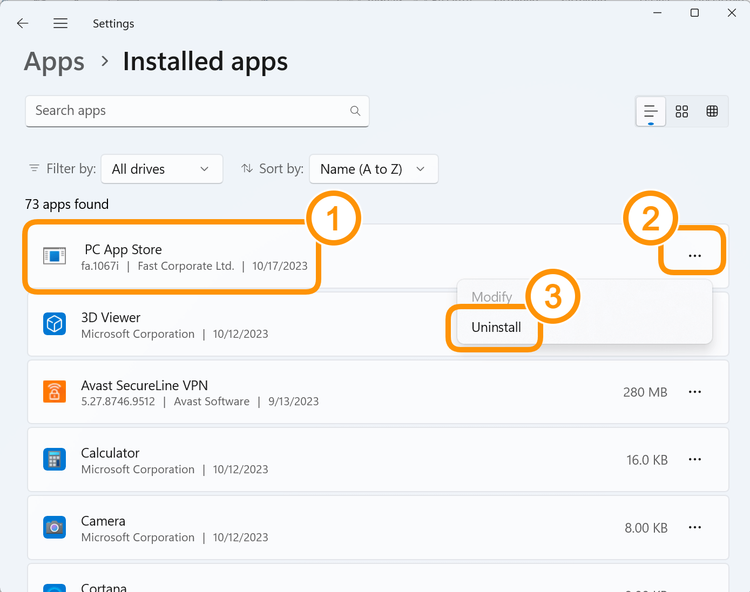Click the Avast Software publisher text

[x=212, y=402]
